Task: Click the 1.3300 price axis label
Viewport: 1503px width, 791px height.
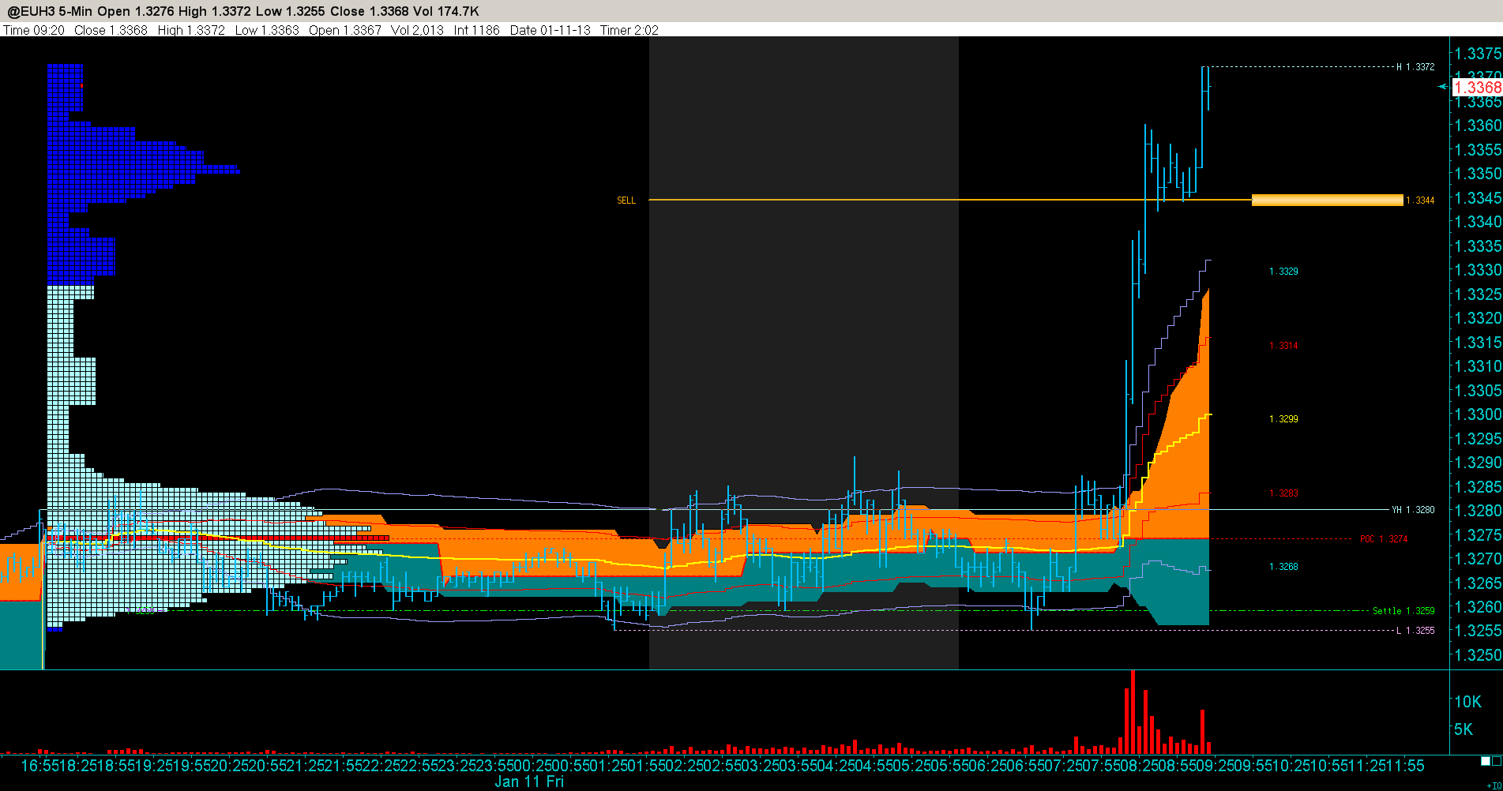Action: click(x=1478, y=414)
